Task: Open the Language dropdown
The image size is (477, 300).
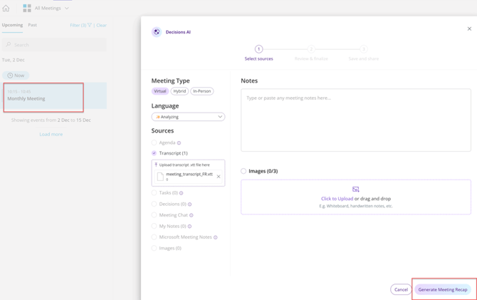Action: 188,117
